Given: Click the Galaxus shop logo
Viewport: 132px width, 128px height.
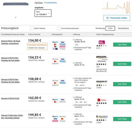Looking at the screenshot, I should [102, 116].
